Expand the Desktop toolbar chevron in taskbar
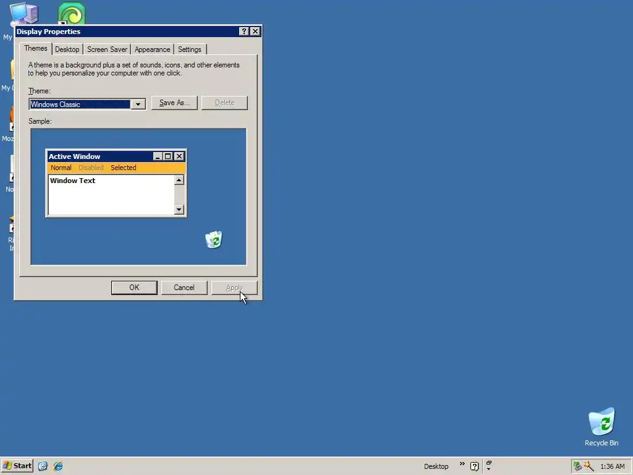The image size is (633, 475). coord(462,464)
